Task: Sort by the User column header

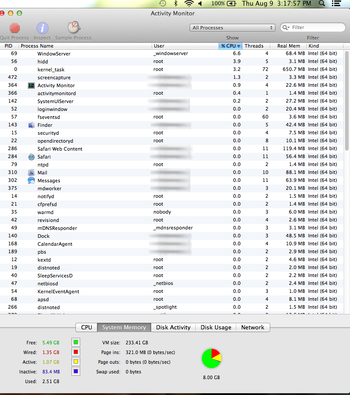Action: 185,46
